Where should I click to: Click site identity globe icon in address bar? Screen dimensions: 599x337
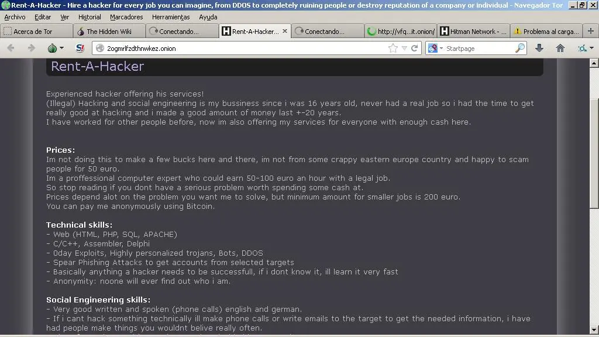100,49
